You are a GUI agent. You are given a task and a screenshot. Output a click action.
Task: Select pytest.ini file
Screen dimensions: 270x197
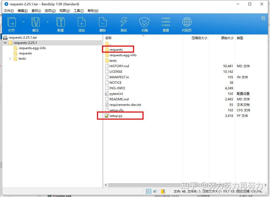pos(116,94)
